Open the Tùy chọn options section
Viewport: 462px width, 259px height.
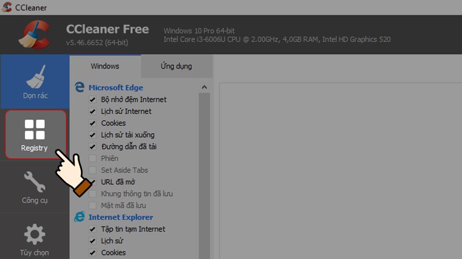click(35, 239)
